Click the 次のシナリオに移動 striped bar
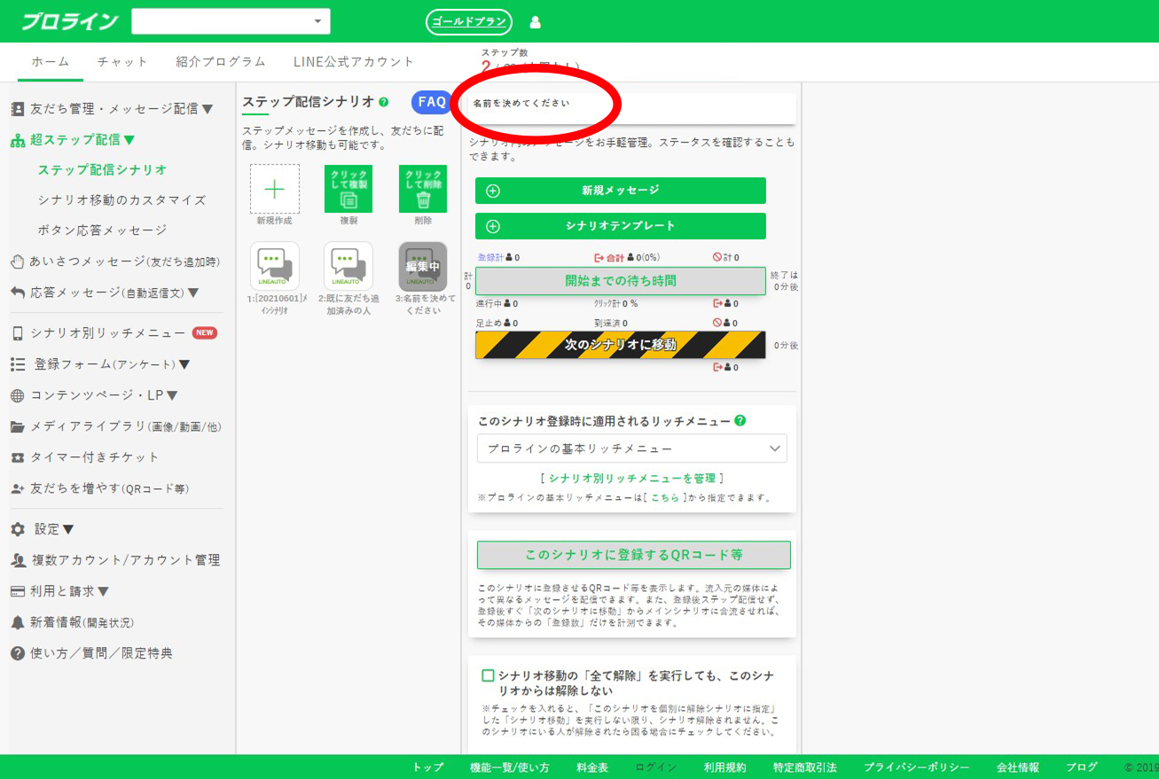This screenshot has width=1159, height=779. (621, 345)
